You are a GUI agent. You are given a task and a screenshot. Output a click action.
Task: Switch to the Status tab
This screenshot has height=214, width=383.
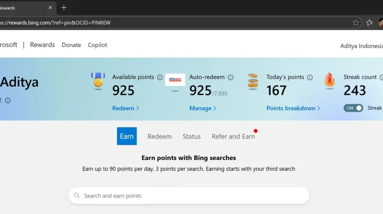[192, 137]
